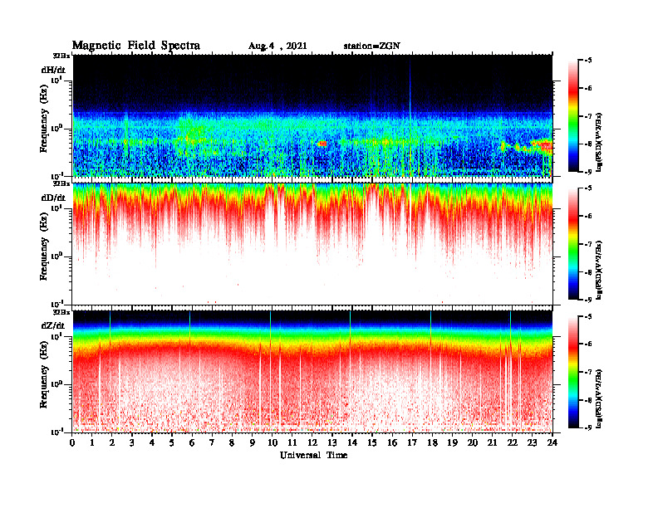Viewport: 658px width, 508px height.
Task: Click the -8 tick on dD/dt colorbar
Action: coord(587,271)
